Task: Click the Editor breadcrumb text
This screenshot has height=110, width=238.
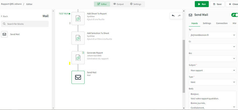Action: pos(29,4)
